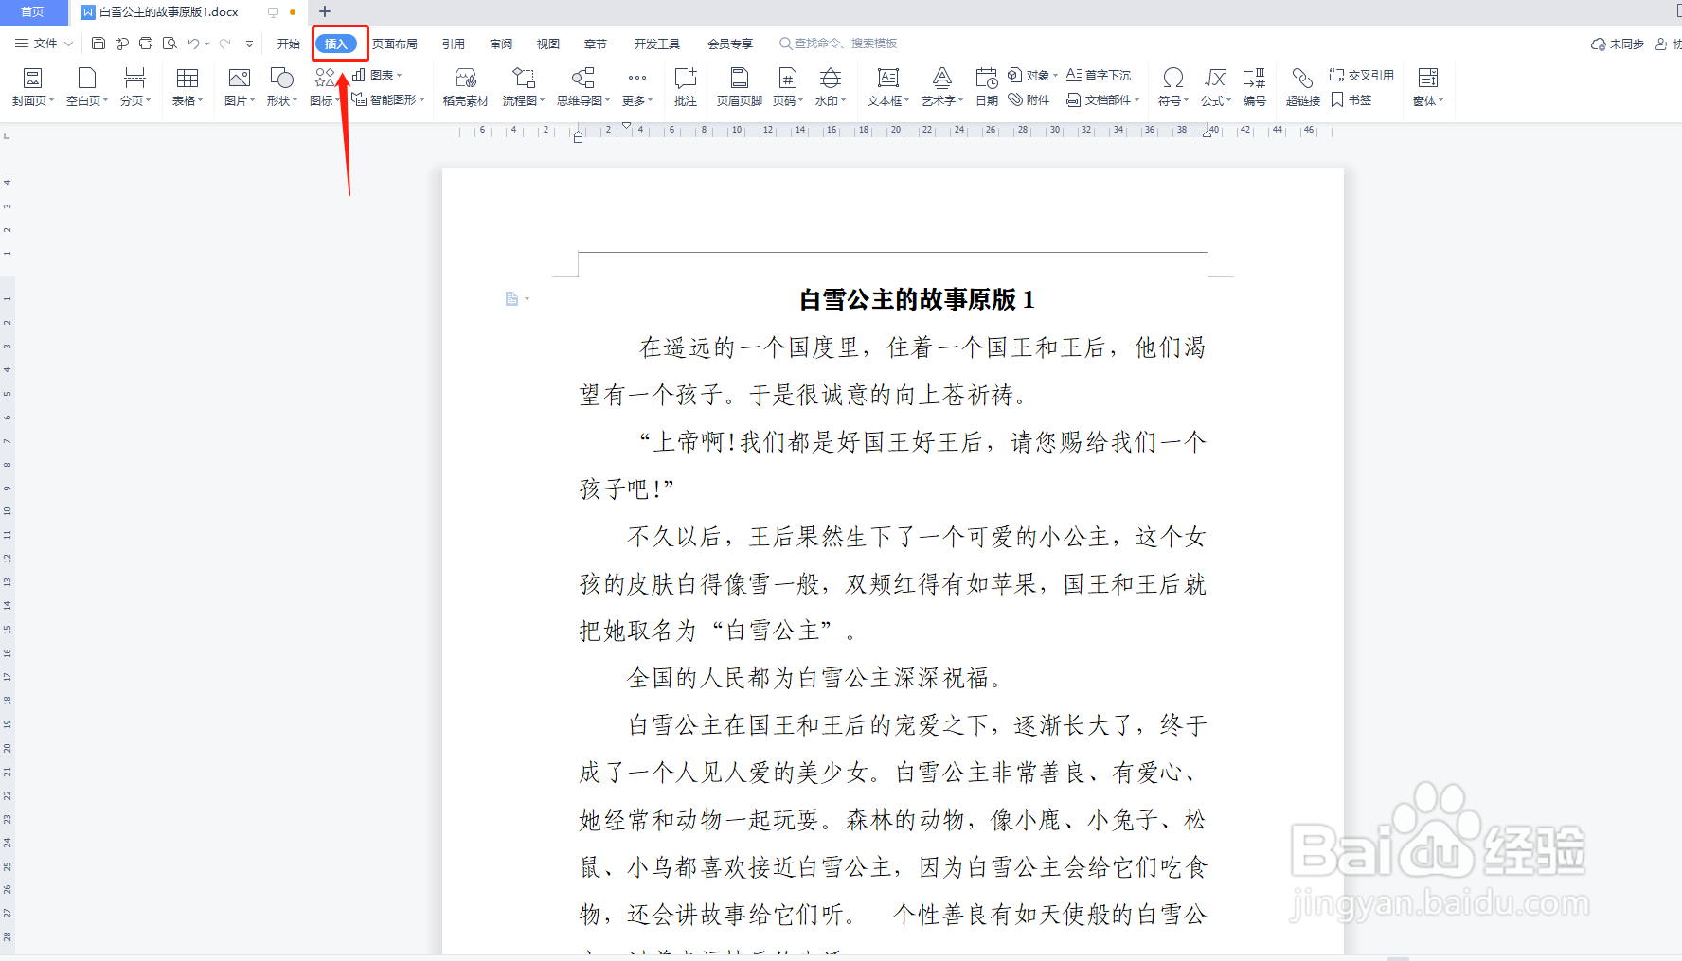Insert page number (页码)

click(x=788, y=87)
